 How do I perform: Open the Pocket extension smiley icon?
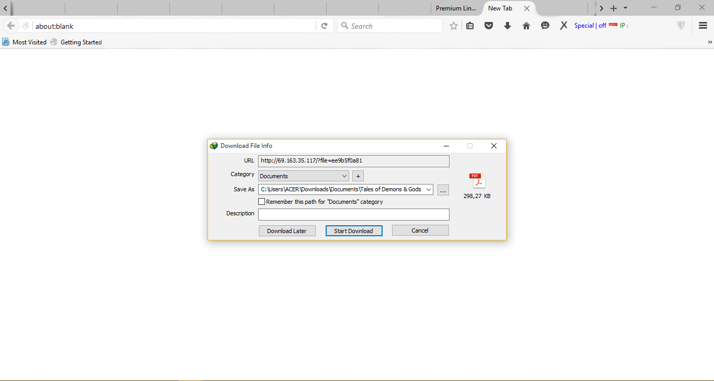coord(545,25)
